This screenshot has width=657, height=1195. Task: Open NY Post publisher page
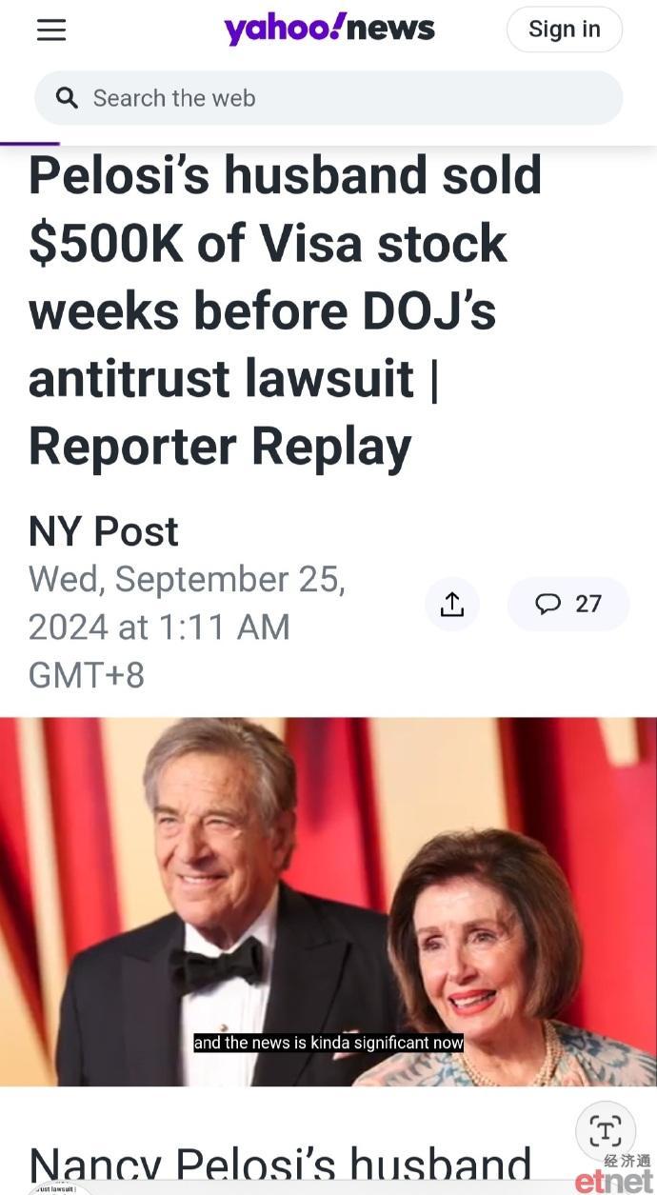point(104,531)
